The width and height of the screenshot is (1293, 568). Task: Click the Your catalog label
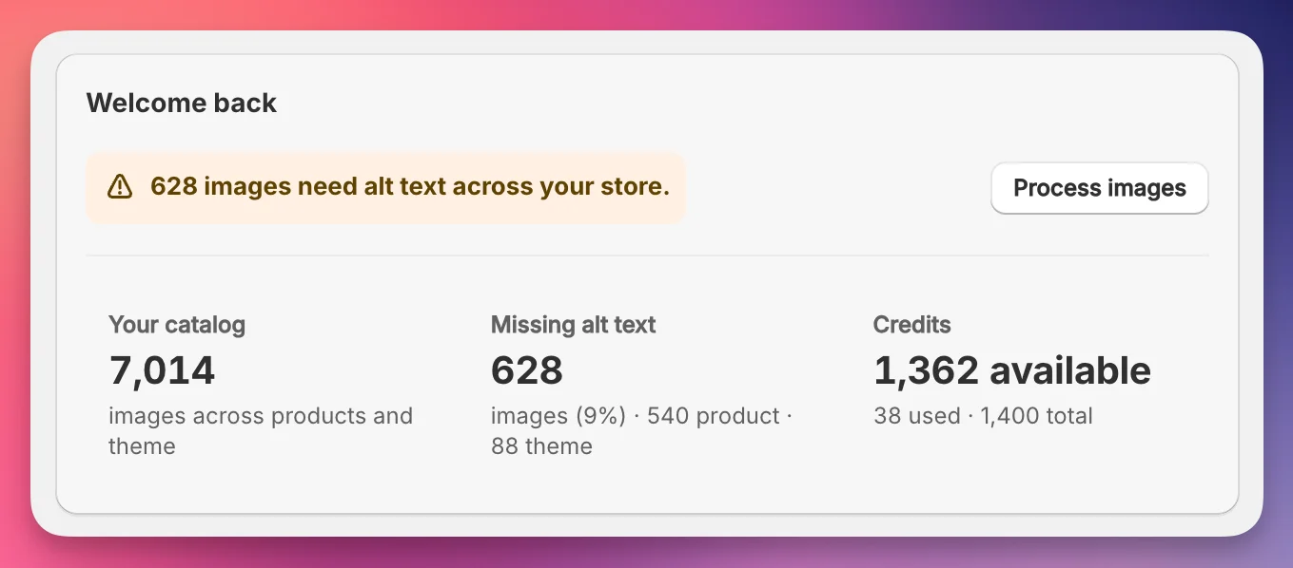click(x=177, y=324)
